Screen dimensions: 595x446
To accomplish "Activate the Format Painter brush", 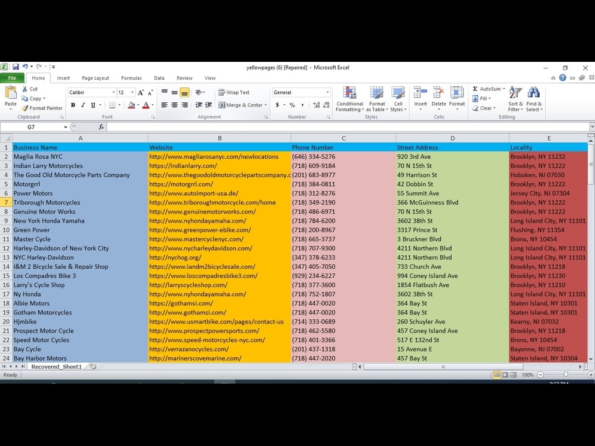I will (x=25, y=108).
